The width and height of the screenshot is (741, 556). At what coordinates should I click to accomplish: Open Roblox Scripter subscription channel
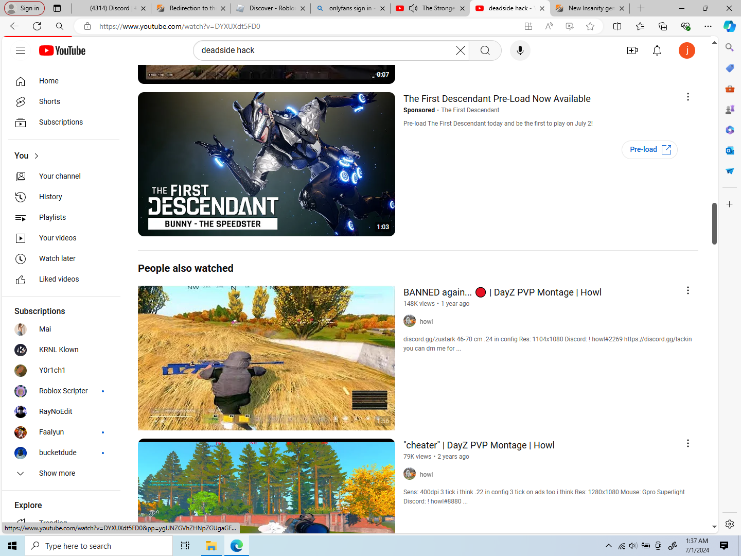64,391
